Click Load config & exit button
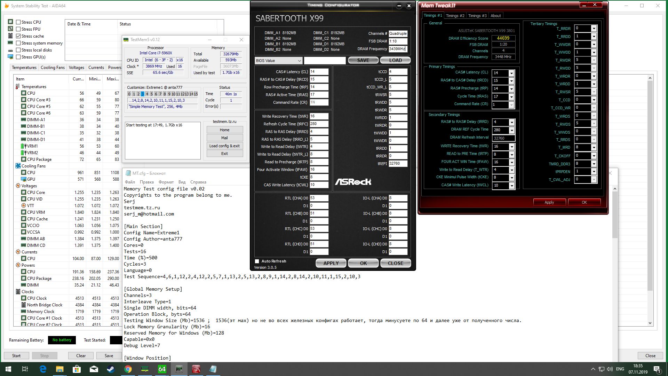 tap(224, 146)
